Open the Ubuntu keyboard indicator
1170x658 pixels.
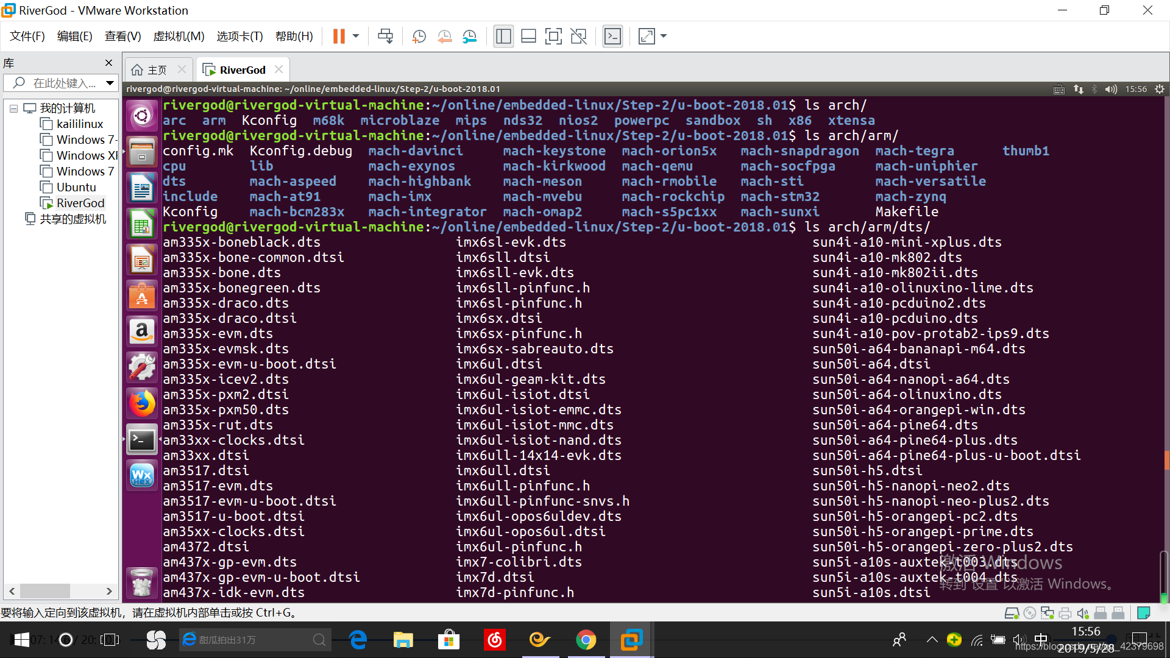(x=1059, y=89)
